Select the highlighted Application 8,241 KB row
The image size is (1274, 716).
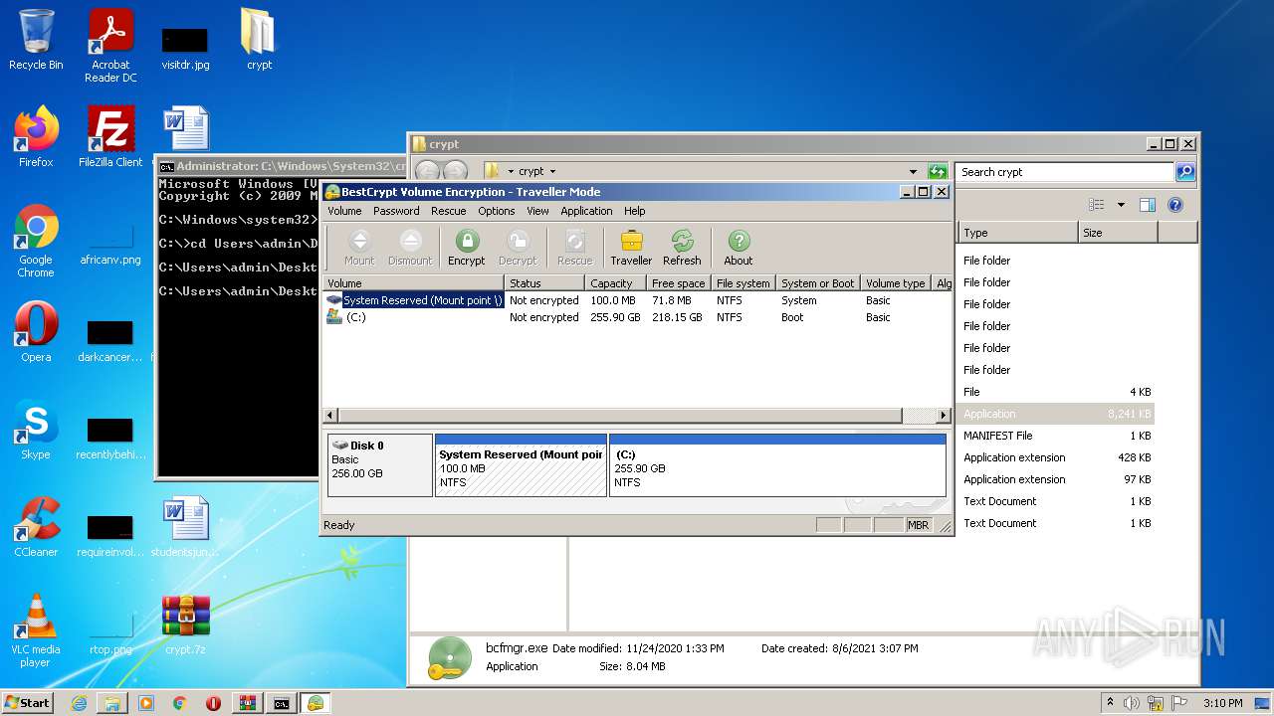[1057, 414]
